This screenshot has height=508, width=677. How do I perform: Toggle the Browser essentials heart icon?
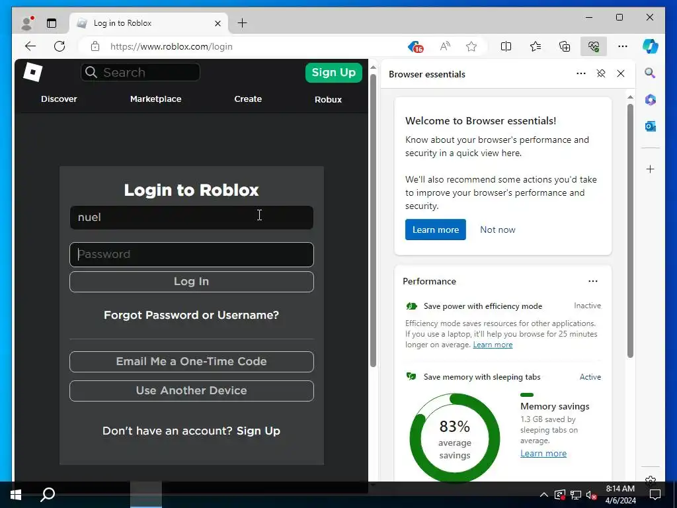[594, 46]
